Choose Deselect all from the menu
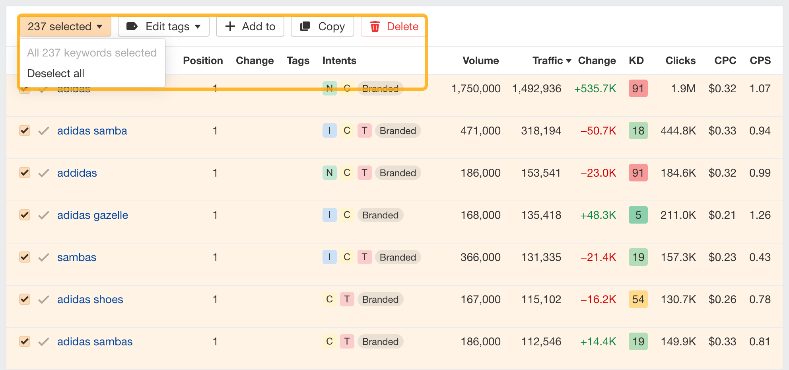 coord(56,74)
